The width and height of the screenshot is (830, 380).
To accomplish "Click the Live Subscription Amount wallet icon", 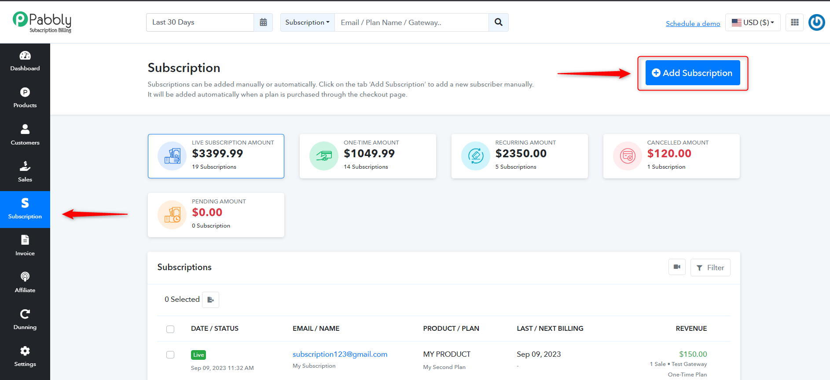I will pos(172,156).
